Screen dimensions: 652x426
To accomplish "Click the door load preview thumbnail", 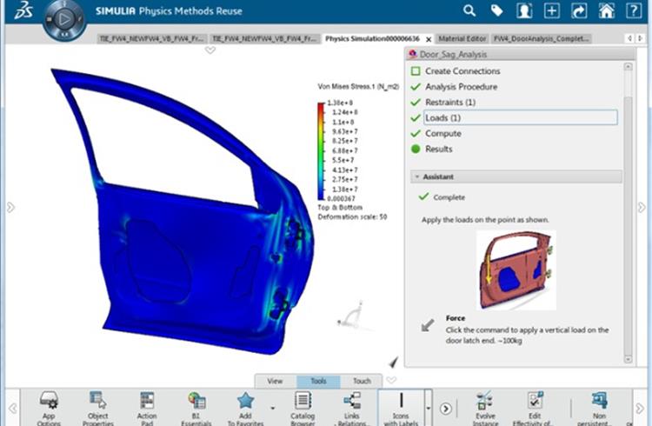I will pos(516,270).
